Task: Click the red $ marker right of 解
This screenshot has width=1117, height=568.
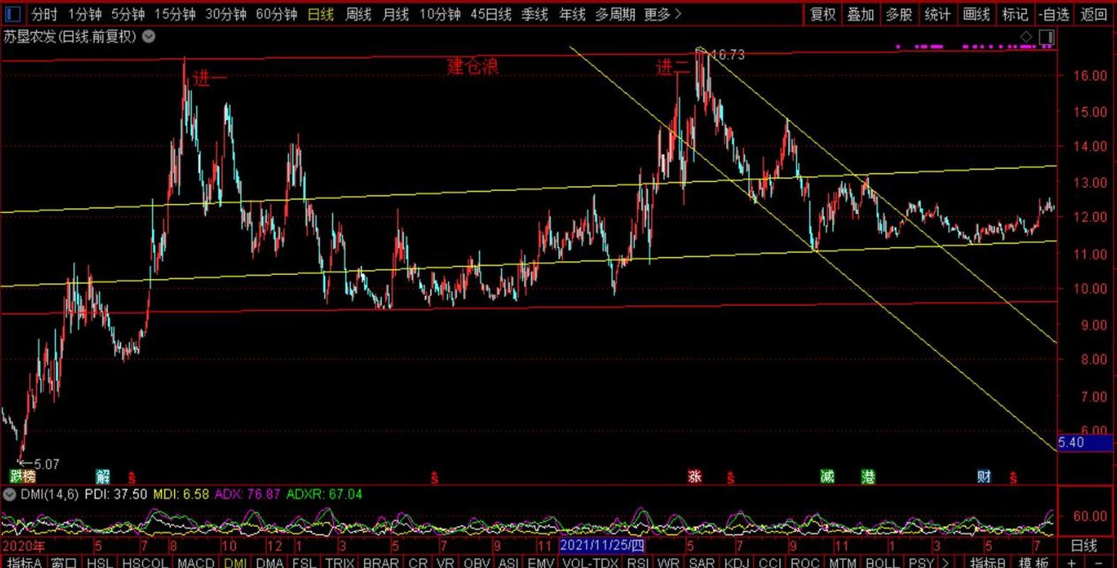Action: (131, 478)
